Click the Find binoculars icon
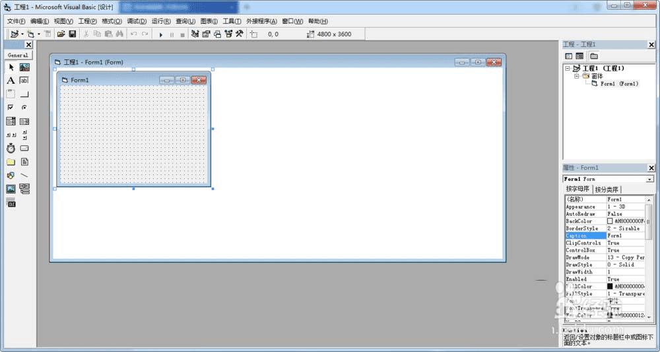Viewport: 660px width, 352px height. tap(119, 34)
